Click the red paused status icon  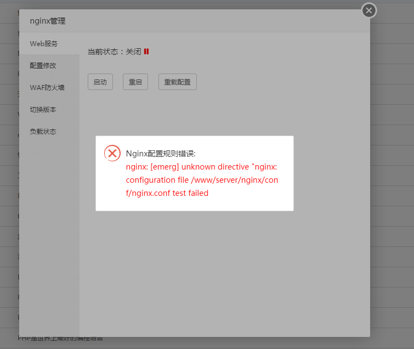coord(146,52)
